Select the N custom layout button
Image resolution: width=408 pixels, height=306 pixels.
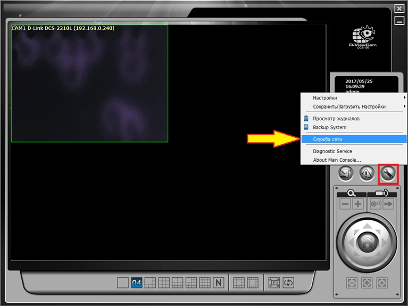click(218, 283)
